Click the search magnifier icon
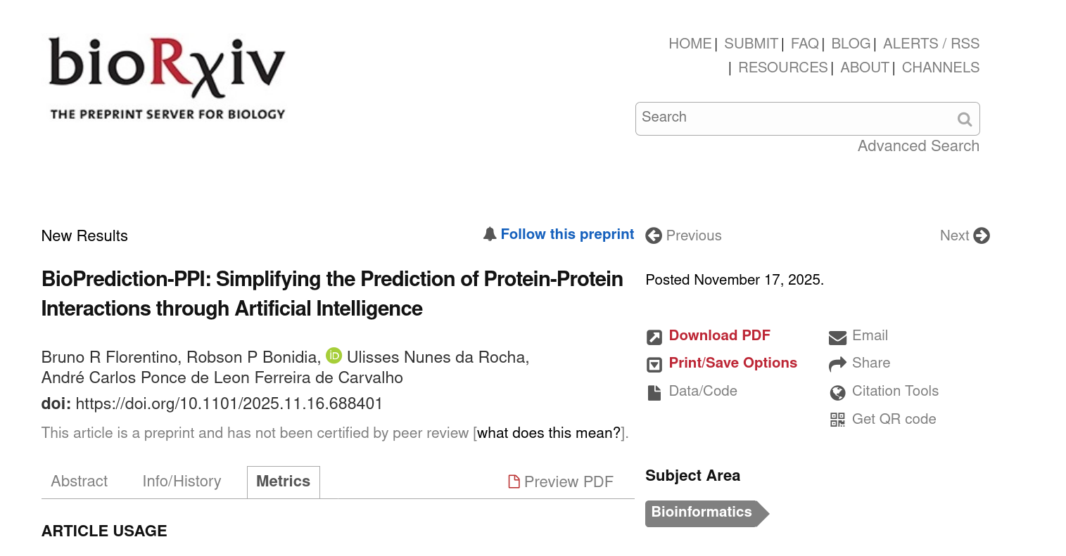 click(x=965, y=119)
